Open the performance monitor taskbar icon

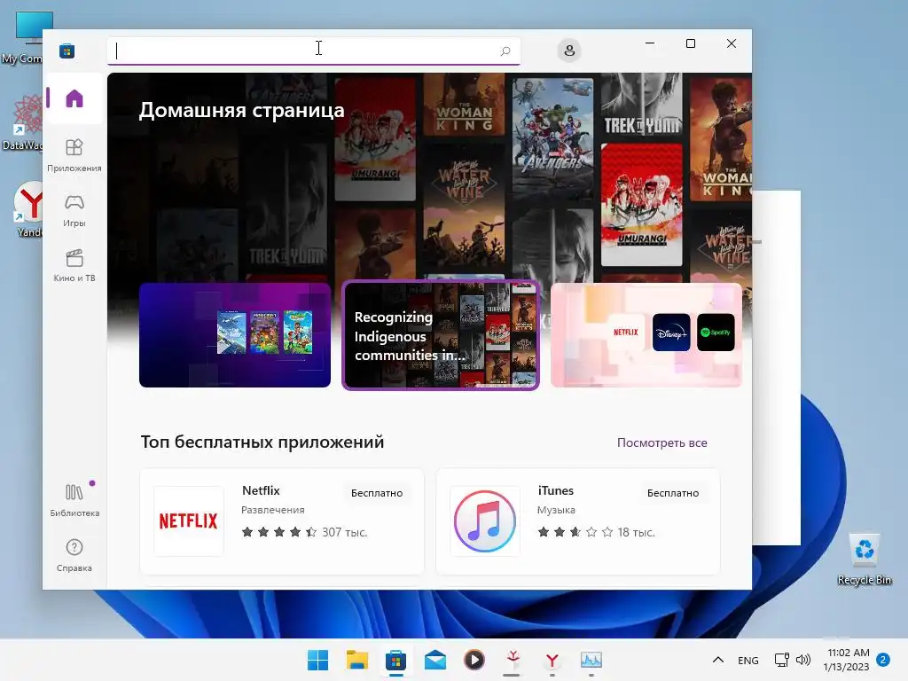pyautogui.click(x=591, y=660)
